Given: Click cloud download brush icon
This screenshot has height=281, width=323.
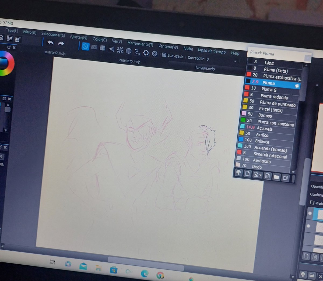Looking at the screenshot, I should (x=238, y=173).
